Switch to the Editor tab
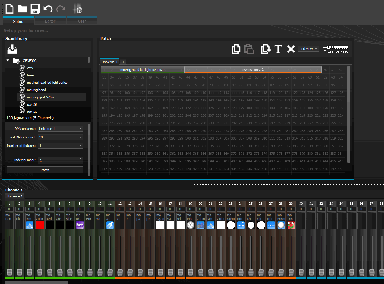This screenshot has height=284, width=384. click(x=50, y=21)
